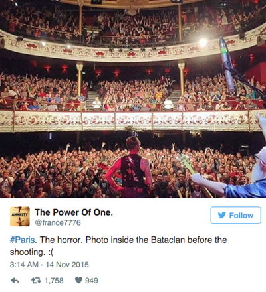Like the tweet via heart icon
The width and height of the screenshot is (266, 292).
coord(78,280)
